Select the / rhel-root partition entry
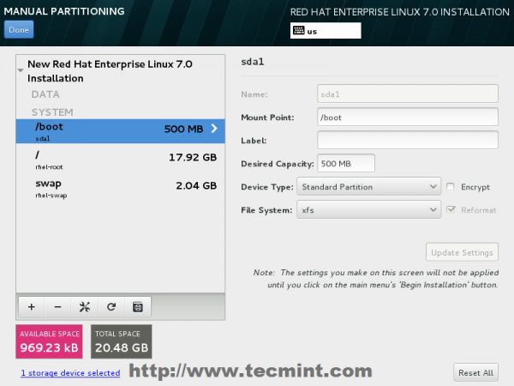The width and height of the screenshot is (514, 386). 120,160
